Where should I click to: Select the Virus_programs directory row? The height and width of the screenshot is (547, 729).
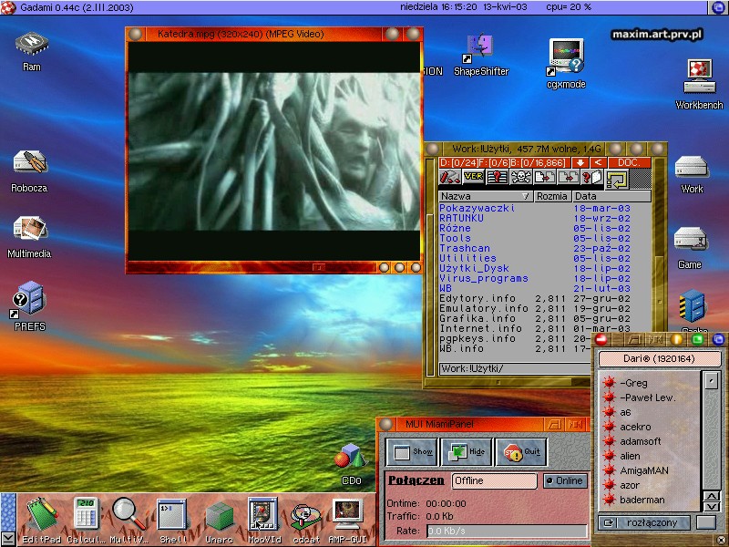tap(544, 279)
